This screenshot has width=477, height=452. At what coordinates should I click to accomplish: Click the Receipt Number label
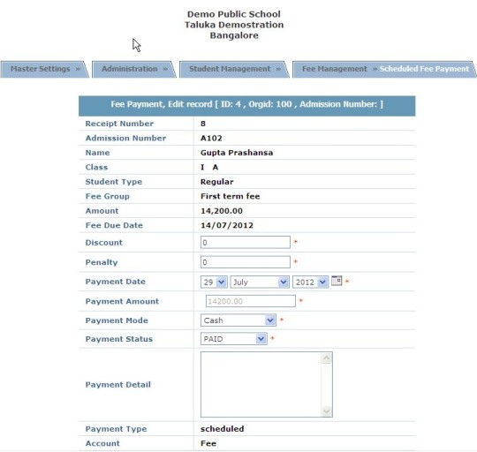click(119, 124)
